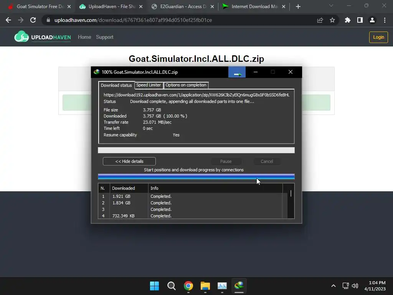Select connection row with 732.349 KB
Viewport: 393px width, 295px height.
pyautogui.click(x=193, y=216)
